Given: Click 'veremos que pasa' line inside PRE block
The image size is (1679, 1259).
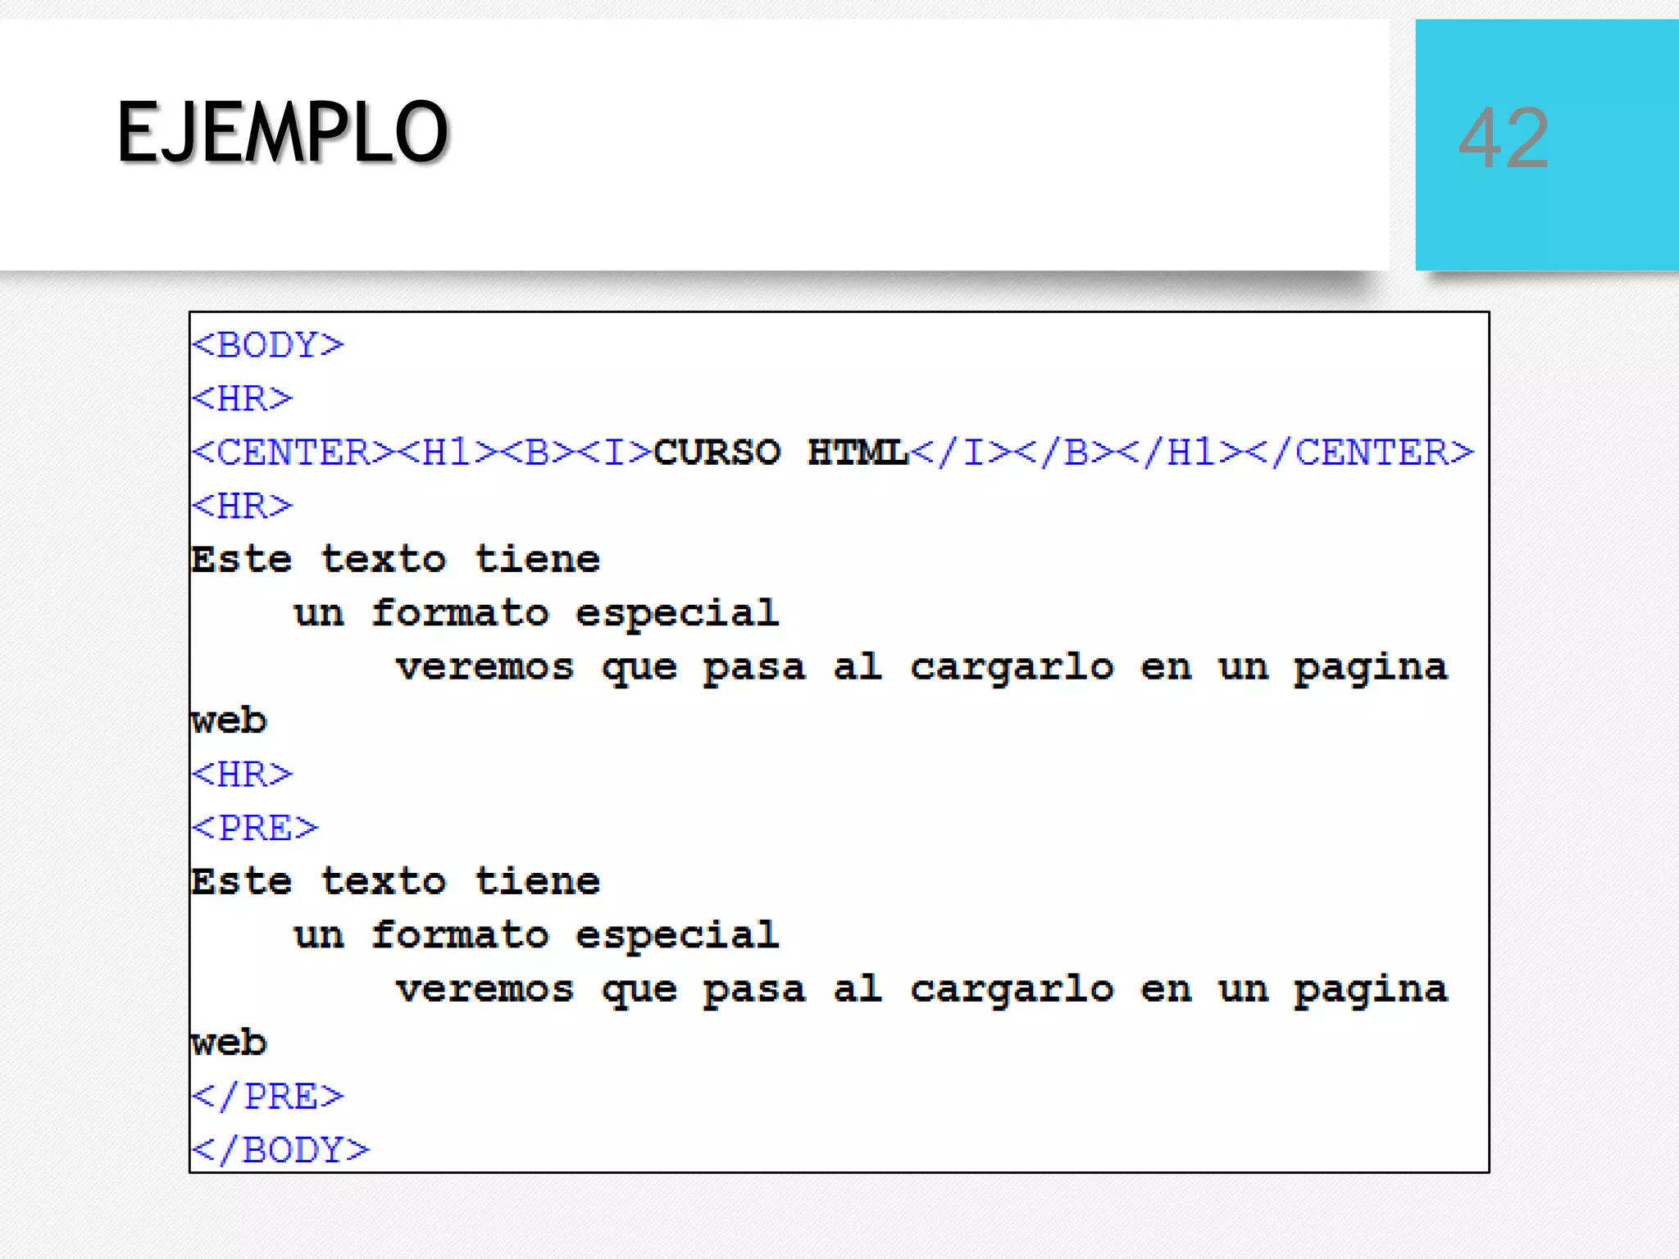Looking at the screenshot, I should coord(922,989).
